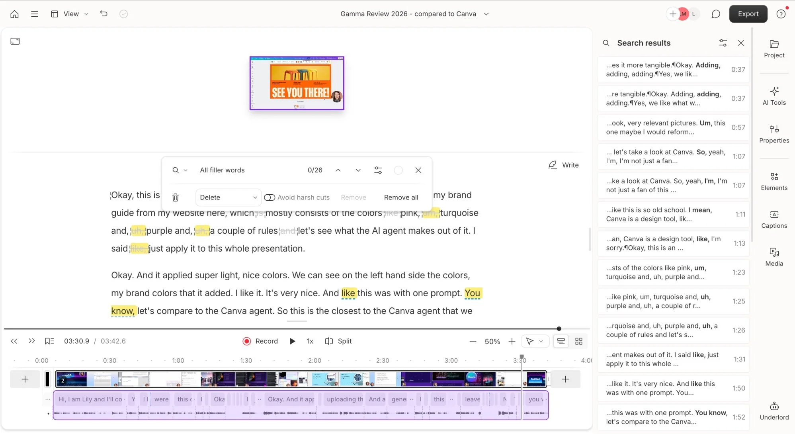Click the trash icon in filler words bar

click(176, 197)
